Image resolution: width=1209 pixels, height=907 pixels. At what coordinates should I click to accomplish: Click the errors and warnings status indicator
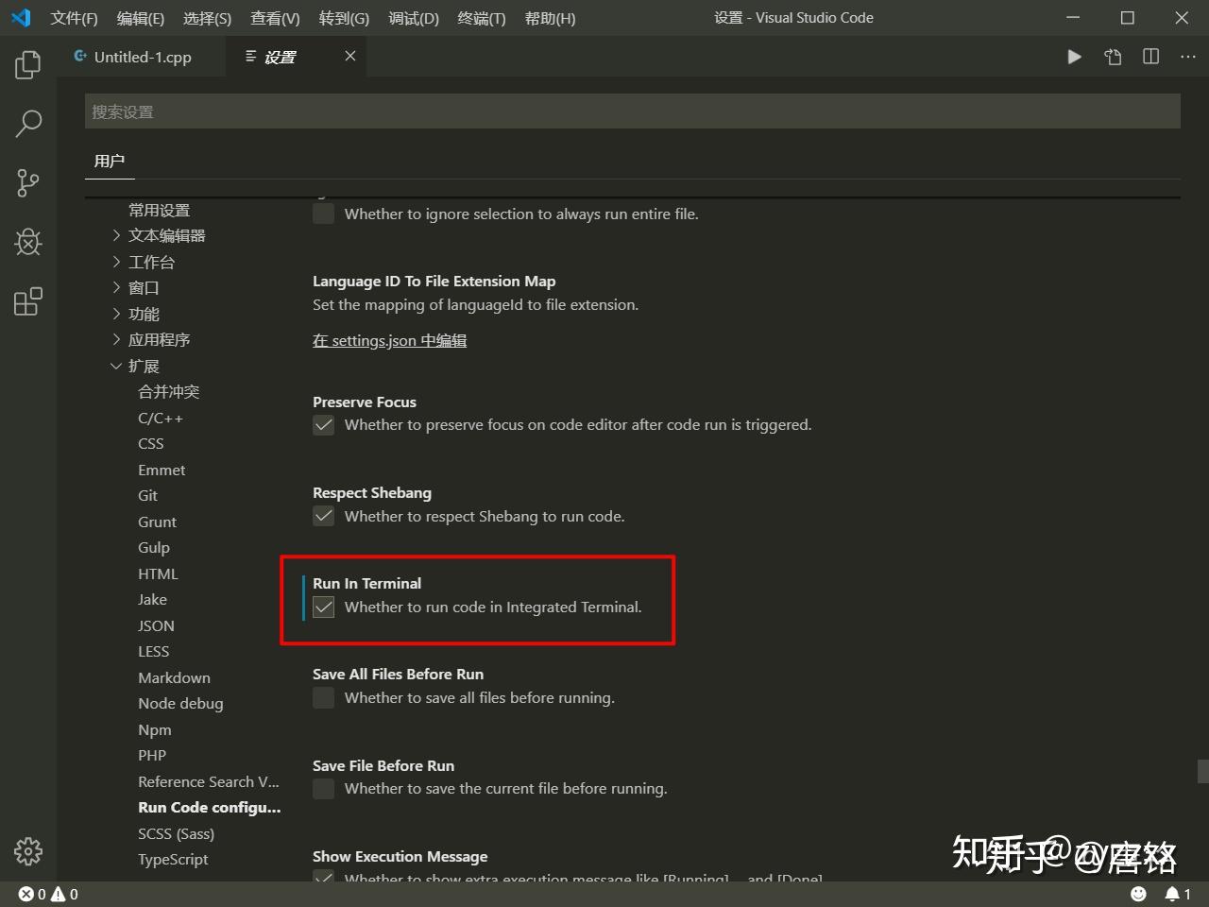coord(49,894)
